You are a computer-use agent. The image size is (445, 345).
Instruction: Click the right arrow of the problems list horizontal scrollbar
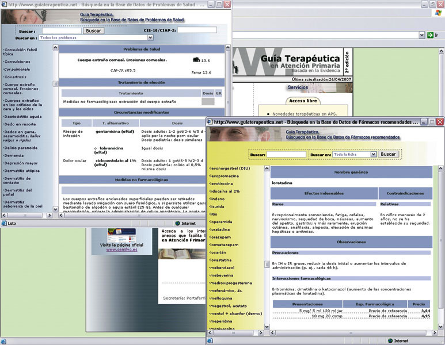(50, 216)
